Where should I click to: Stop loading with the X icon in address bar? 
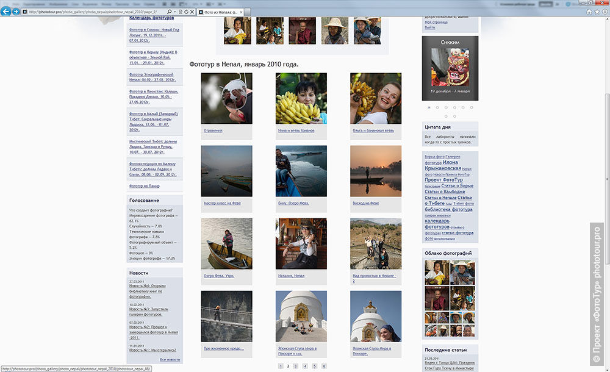pyautogui.click(x=192, y=12)
